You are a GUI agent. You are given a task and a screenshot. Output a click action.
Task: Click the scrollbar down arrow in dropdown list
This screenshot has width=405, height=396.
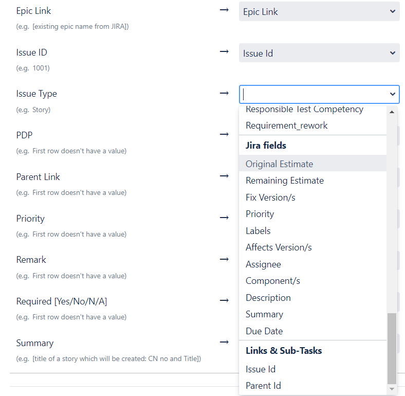(x=392, y=389)
